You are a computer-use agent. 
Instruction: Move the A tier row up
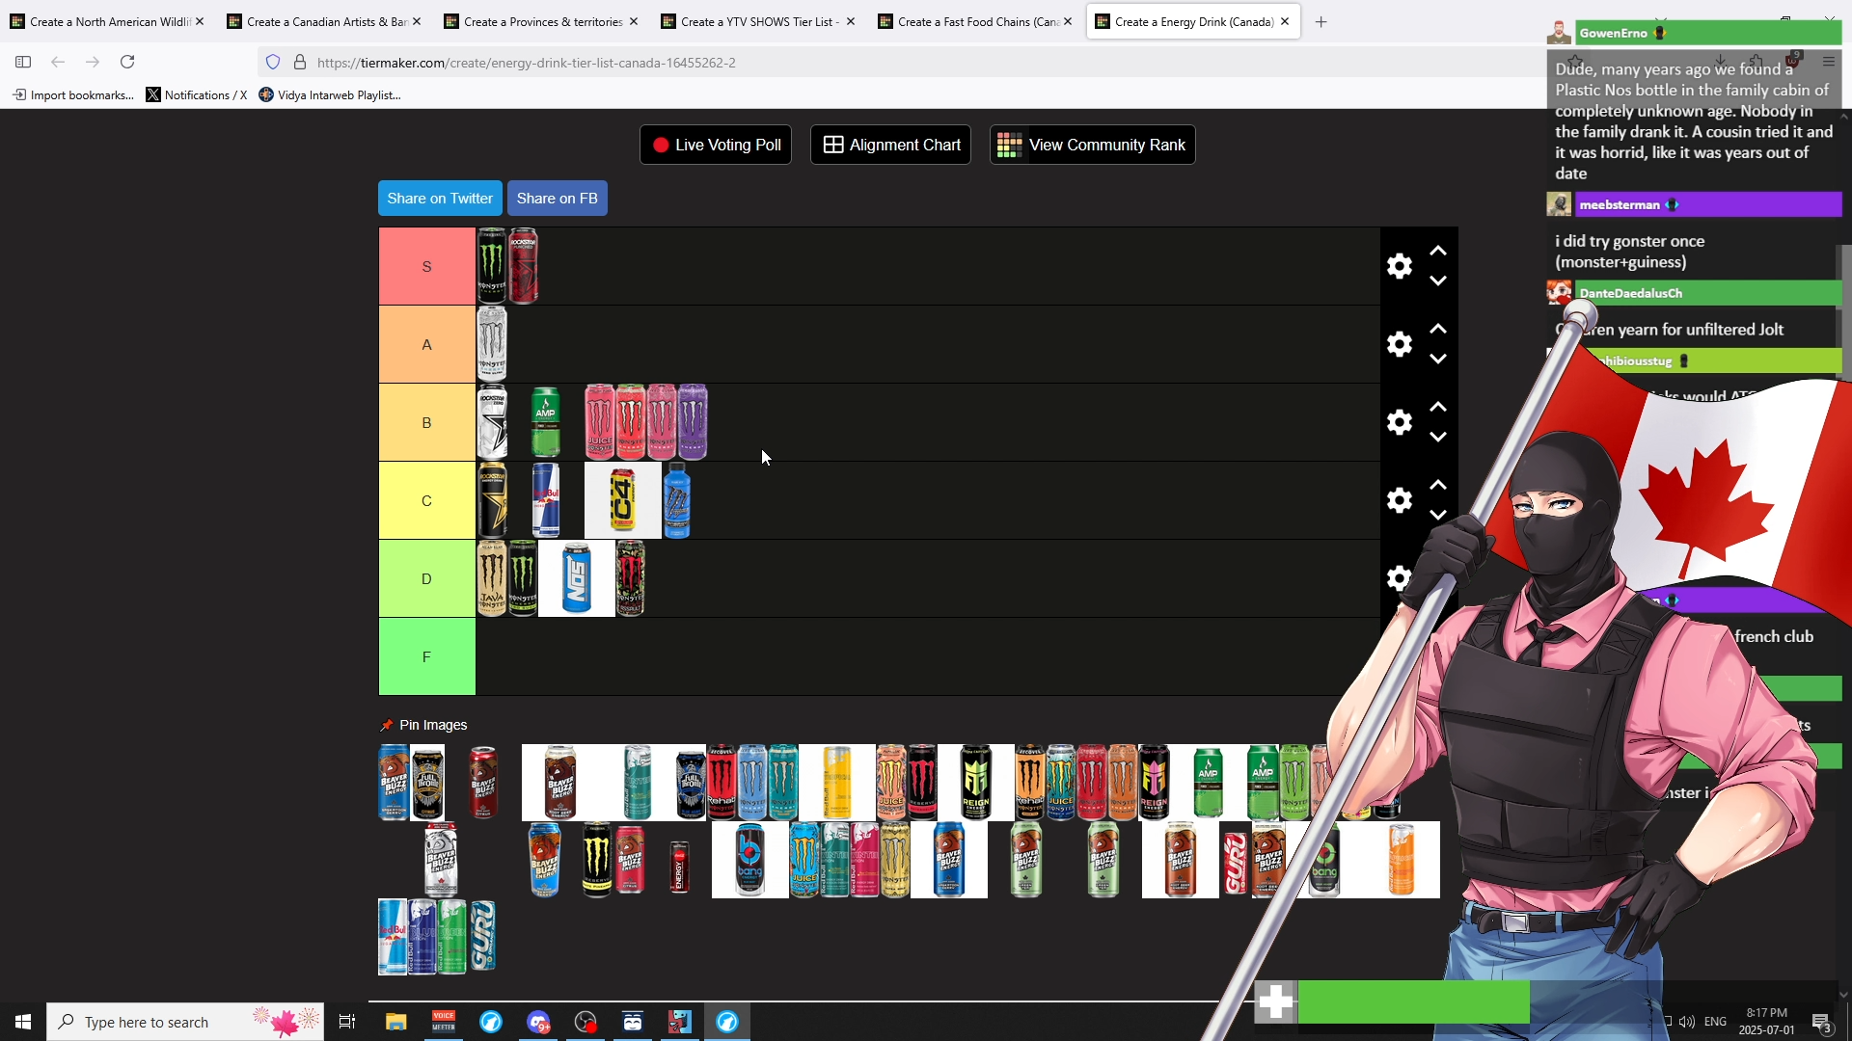(1438, 329)
